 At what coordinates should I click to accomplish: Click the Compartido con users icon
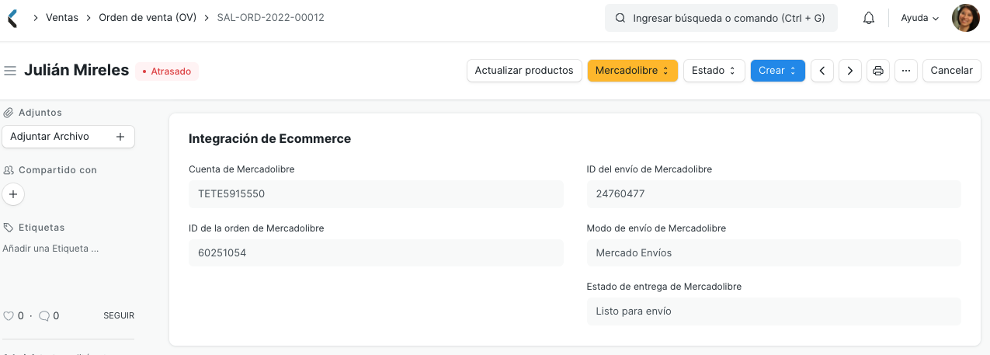pos(9,170)
